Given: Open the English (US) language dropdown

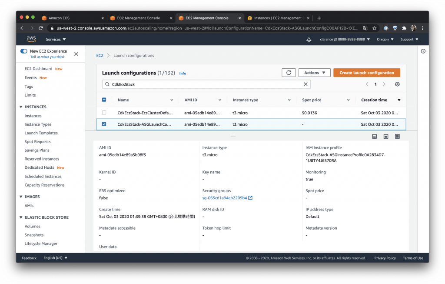Looking at the screenshot, I should point(55,258).
